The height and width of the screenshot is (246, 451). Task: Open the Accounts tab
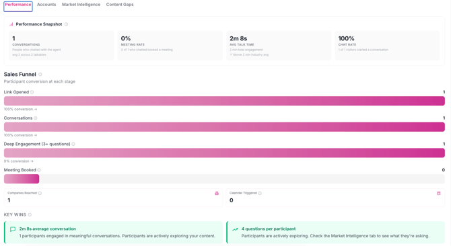pyautogui.click(x=46, y=5)
